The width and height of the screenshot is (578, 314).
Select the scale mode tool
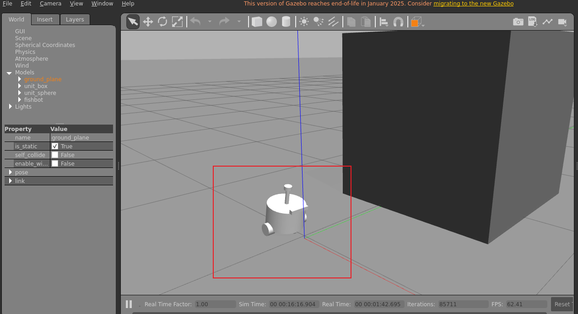[177, 21]
